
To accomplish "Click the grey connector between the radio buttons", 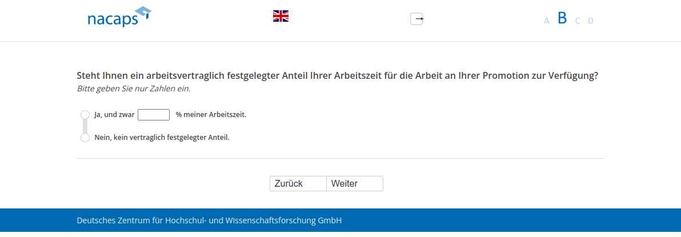I will [85, 126].
